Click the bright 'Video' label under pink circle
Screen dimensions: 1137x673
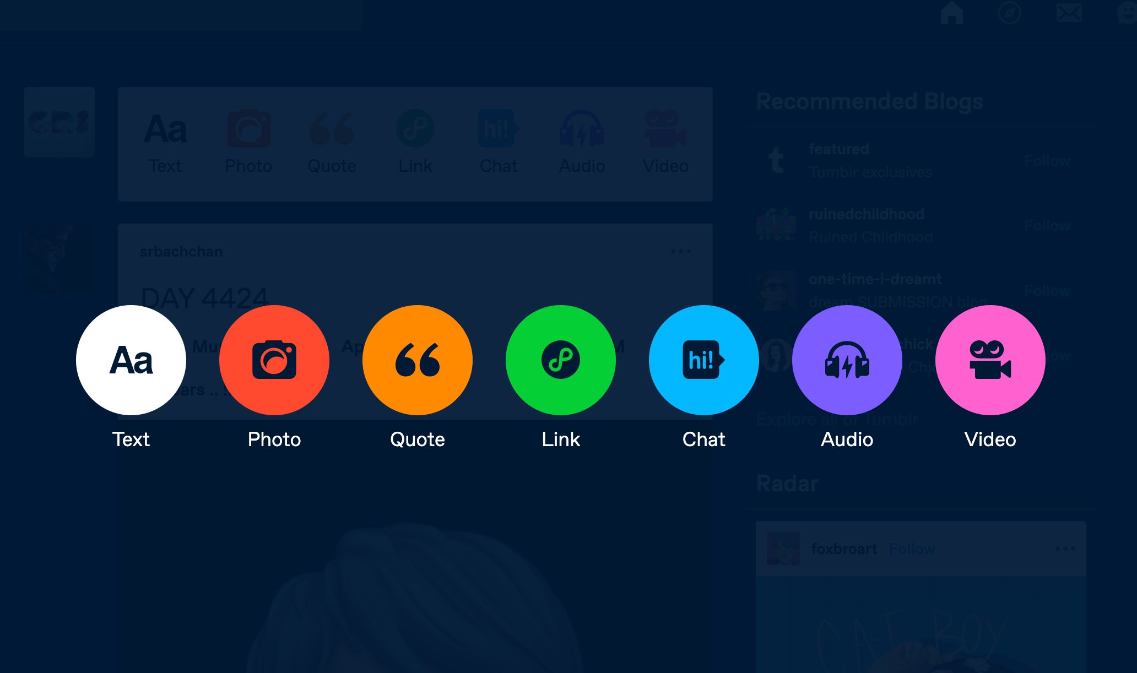pos(990,439)
